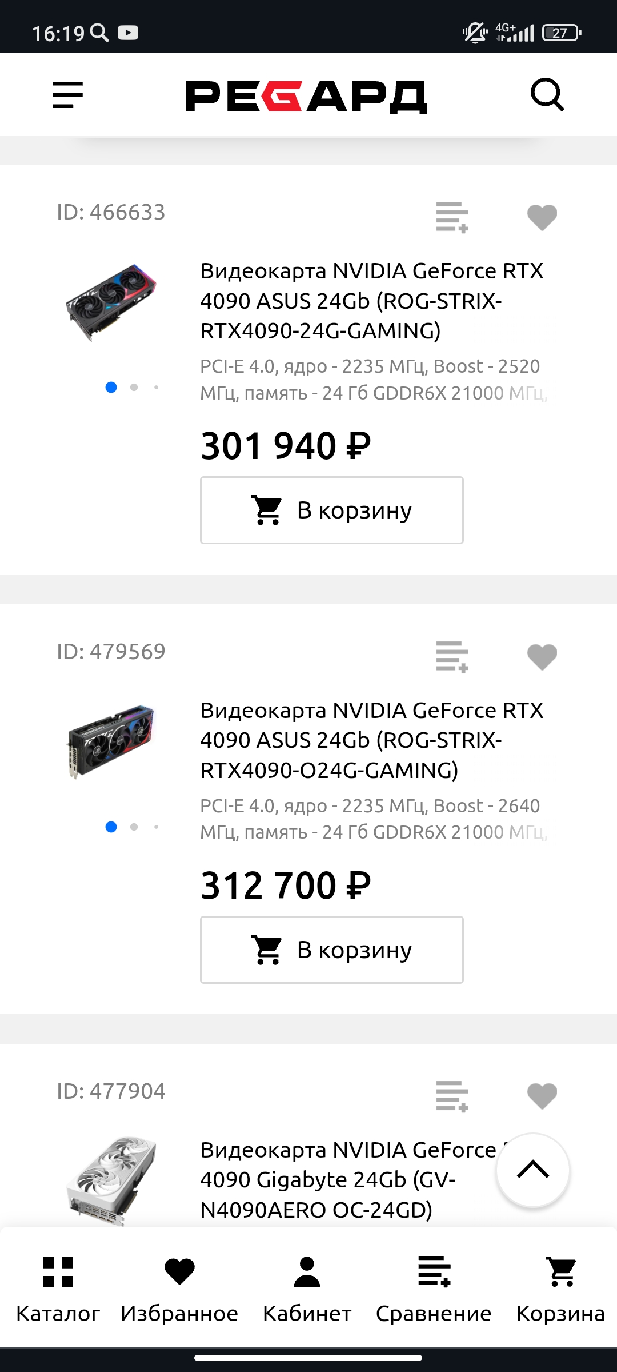The image size is (617, 1372).
Task: Favorite product ID 466633 with heart
Action: (x=542, y=217)
